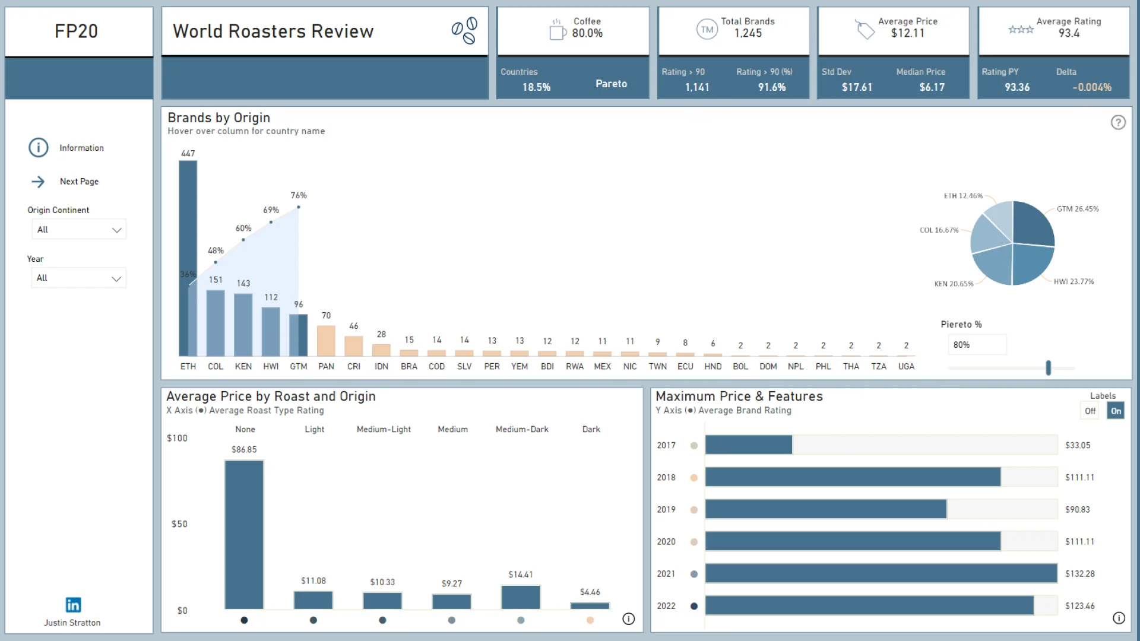Screen dimensions: 1140x641
Task: Select the ETH column bar
Action: [188, 258]
